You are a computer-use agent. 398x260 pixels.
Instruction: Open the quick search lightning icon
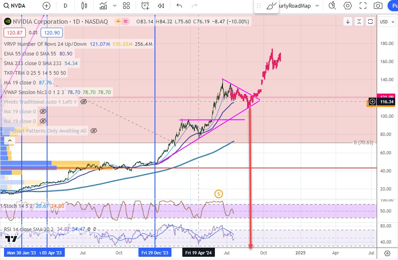coord(332,6)
